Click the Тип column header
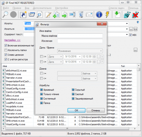 [x=123, y=66]
